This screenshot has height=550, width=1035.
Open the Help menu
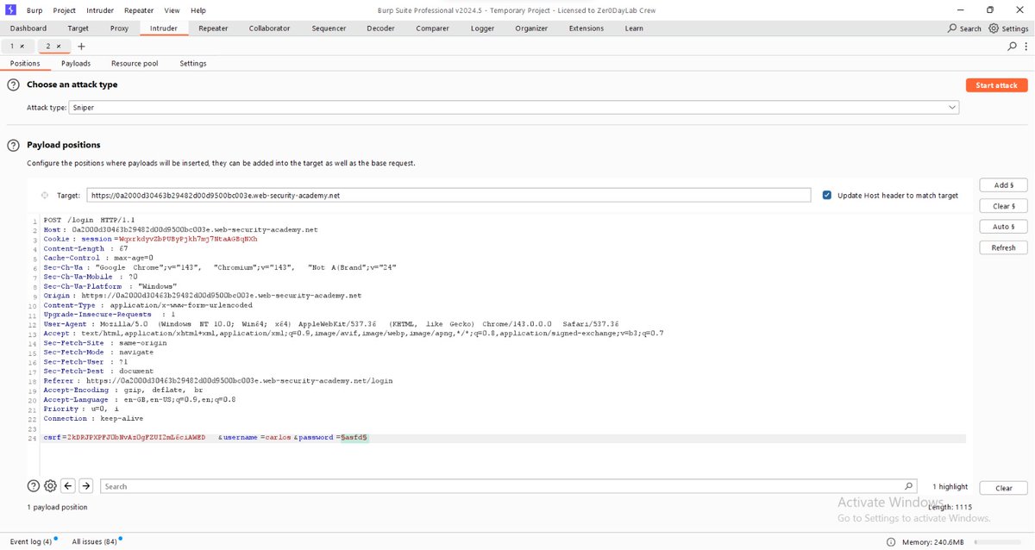pyautogui.click(x=198, y=10)
